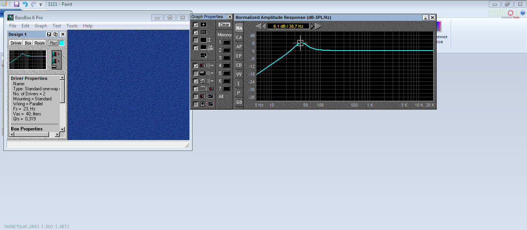Click the Undo arrow in Paint title bar
527x230 pixels.
25,4
